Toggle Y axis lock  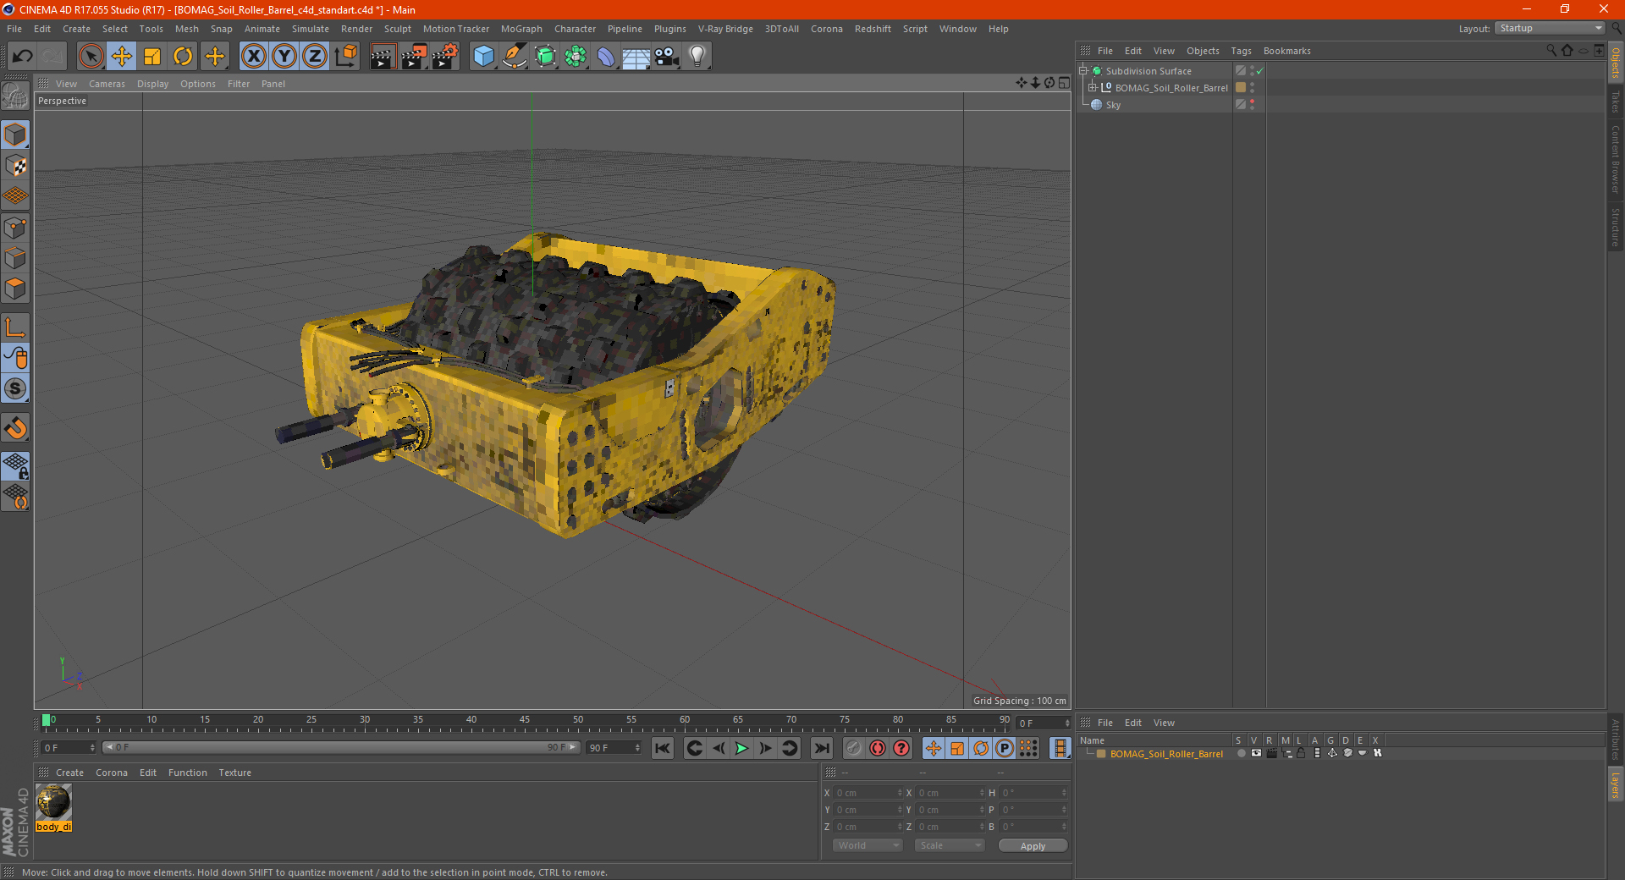pyautogui.click(x=284, y=57)
